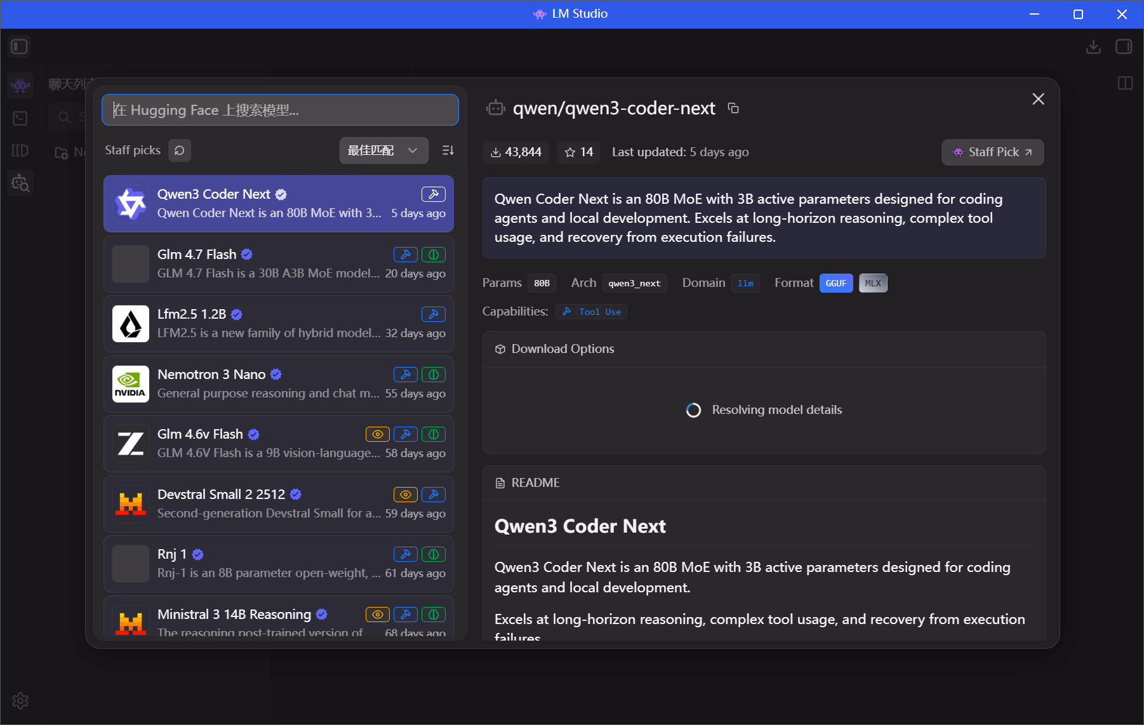Click the reasoning badge on Nemotron 3 Nano row
Viewport: 1144px width, 725px height.
(434, 375)
